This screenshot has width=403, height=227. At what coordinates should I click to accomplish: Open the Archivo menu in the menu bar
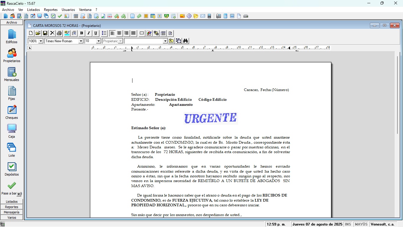(x=8, y=10)
